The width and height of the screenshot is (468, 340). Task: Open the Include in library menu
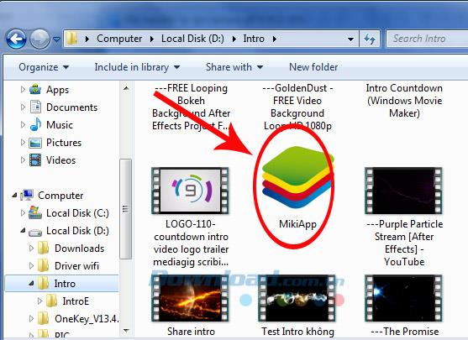point(137,67)
